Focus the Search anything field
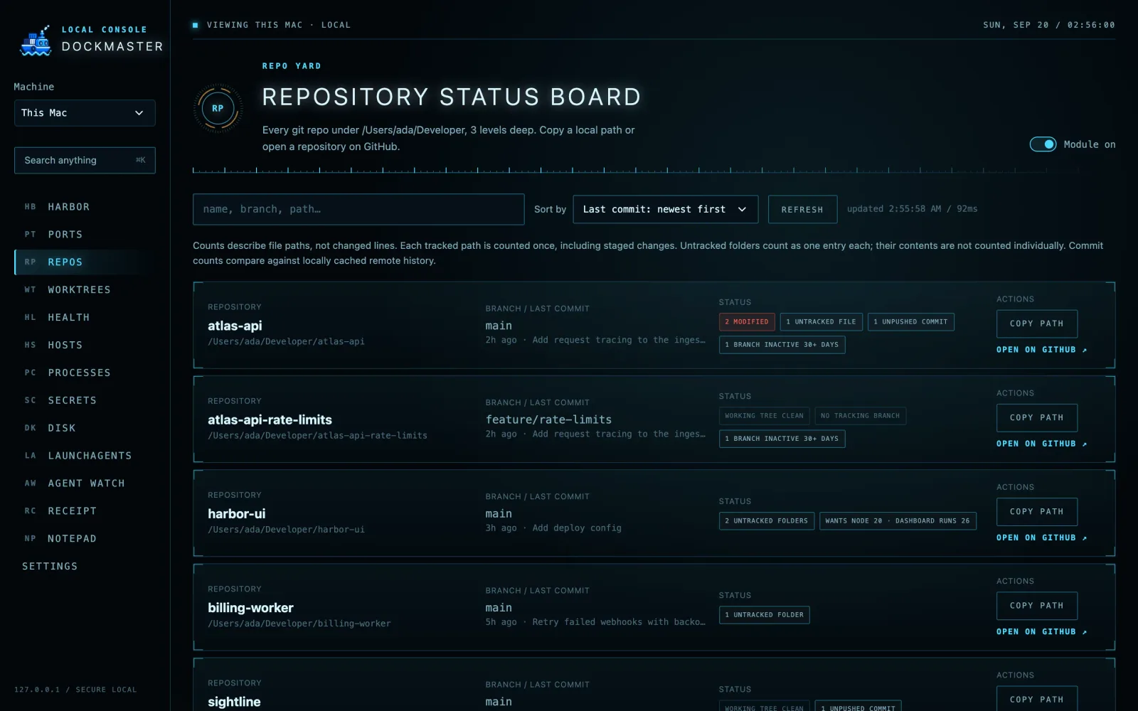This screenshot has height=711, width=1138. (x=85, y=161)
